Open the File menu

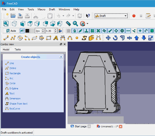[4, 9]
